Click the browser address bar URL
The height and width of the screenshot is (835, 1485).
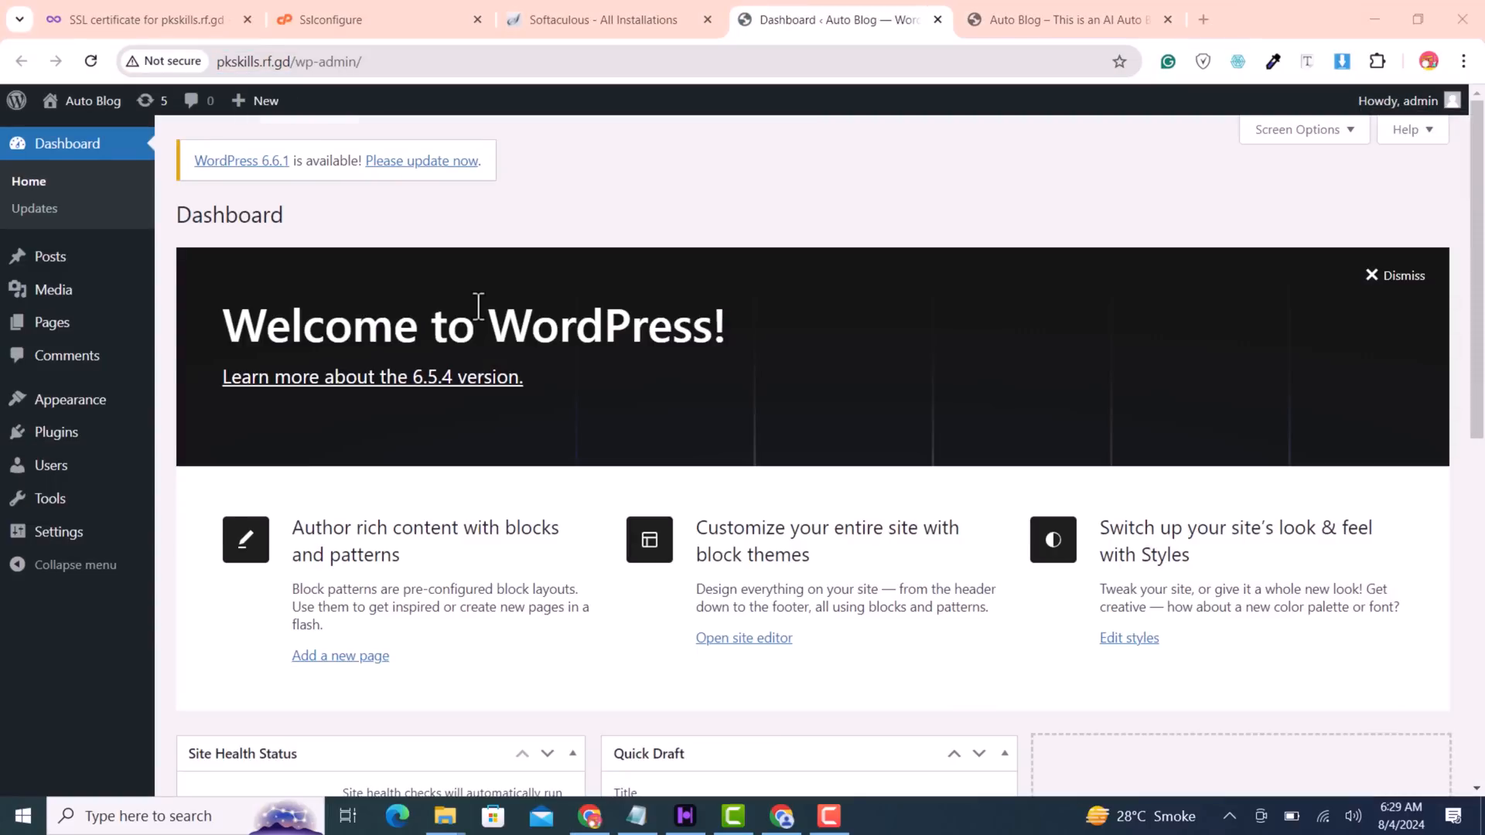pos(288,61)
